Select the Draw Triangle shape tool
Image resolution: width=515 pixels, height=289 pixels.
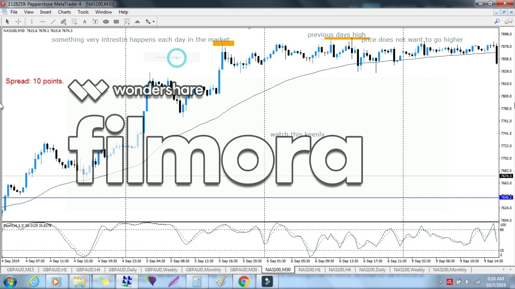[137, 22]
